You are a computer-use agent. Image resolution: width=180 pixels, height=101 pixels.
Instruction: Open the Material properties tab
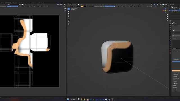170,50
